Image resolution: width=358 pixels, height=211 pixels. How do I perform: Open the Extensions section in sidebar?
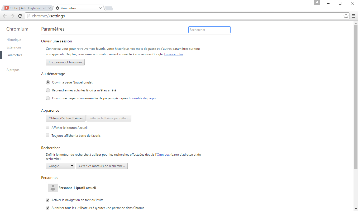[14, 47]
